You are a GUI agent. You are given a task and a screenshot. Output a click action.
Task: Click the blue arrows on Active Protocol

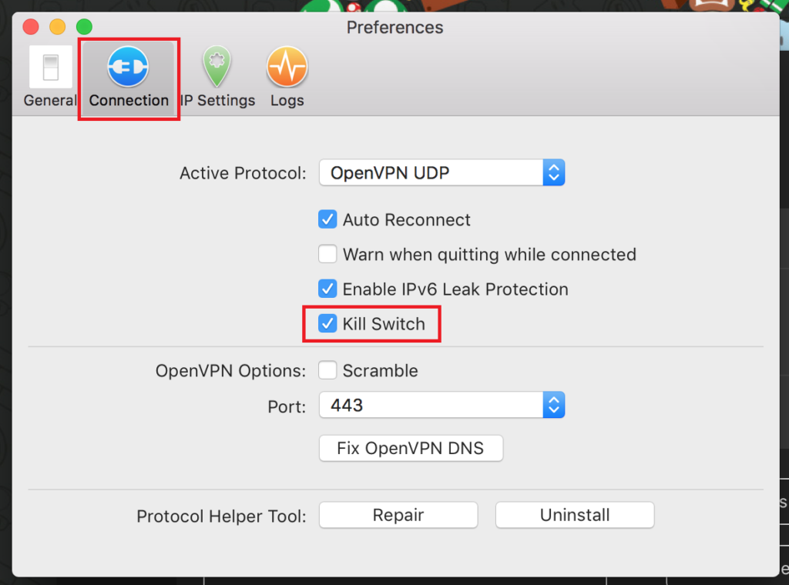tap(553, 173)
